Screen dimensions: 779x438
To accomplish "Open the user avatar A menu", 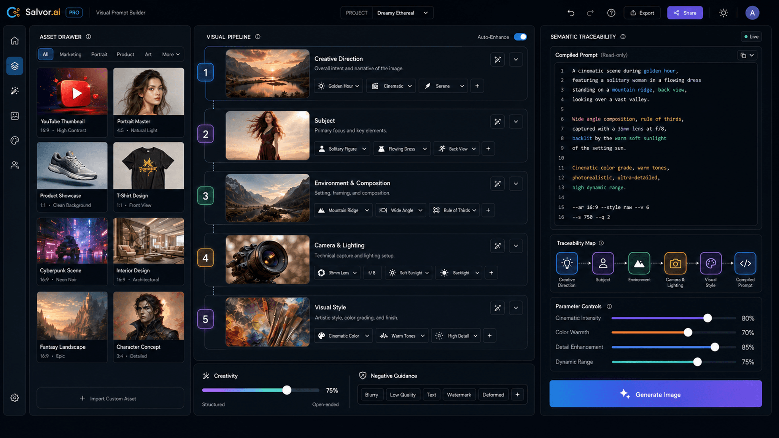I will (x=752, y=13).
